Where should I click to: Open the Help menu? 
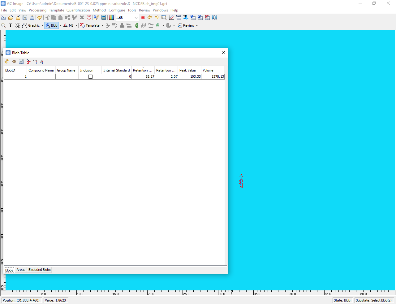174,10
